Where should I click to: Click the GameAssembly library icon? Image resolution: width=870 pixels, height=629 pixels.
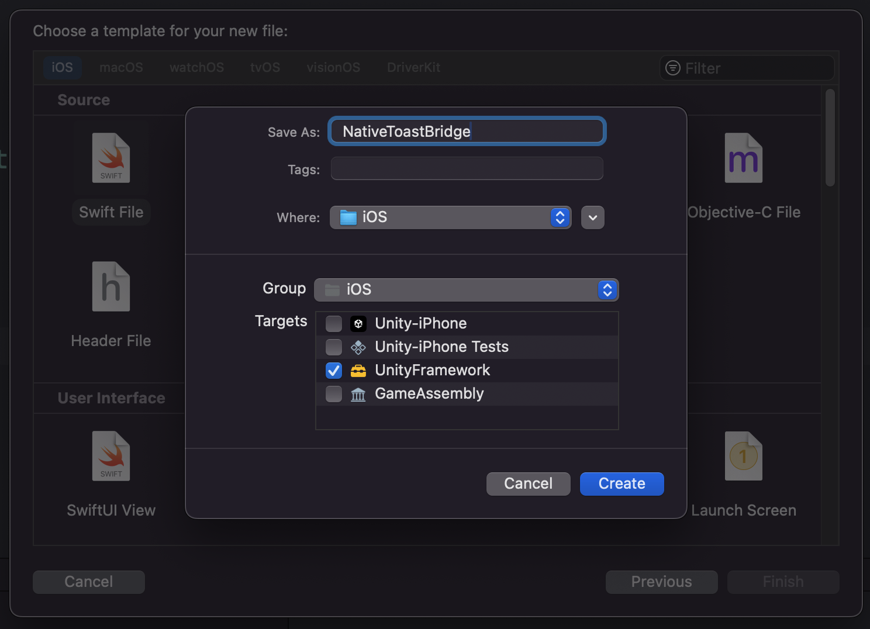coord(358,395)
